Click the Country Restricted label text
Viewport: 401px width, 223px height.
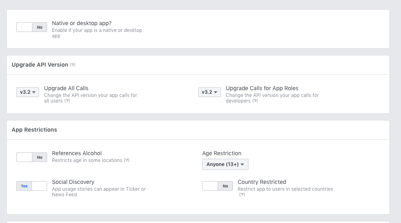[x=262, y=182]
